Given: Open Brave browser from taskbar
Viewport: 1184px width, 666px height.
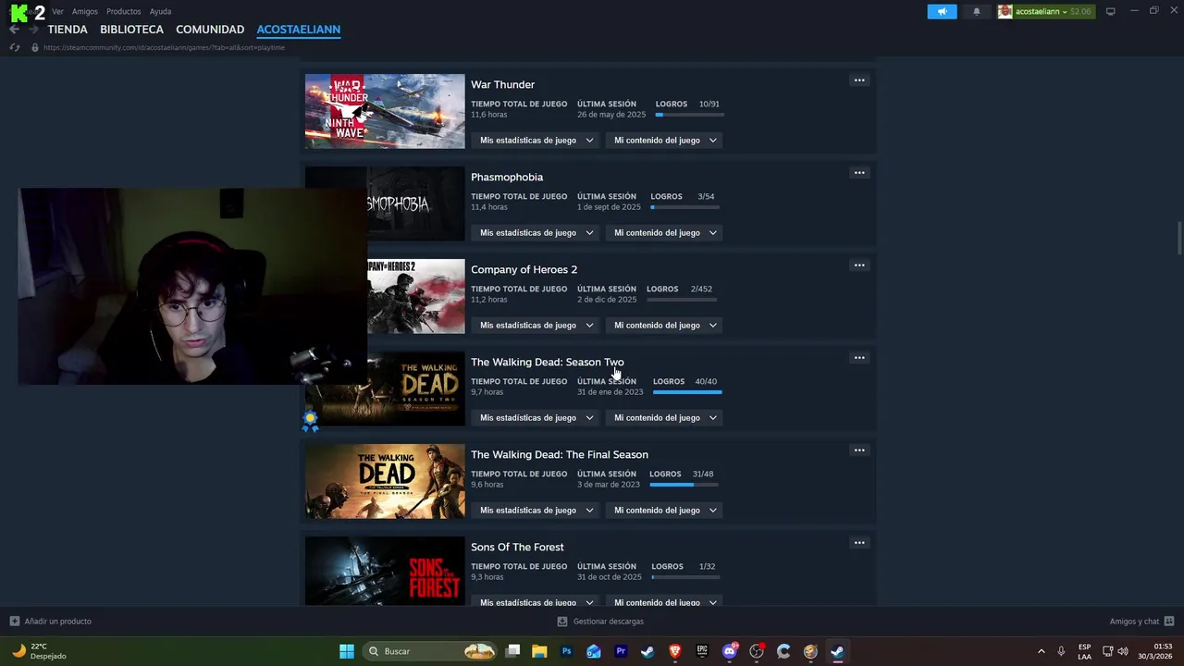Looking at the screenshot, I should [674, 651].
